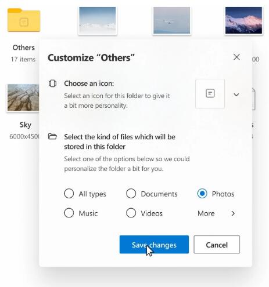The width and height of the screenshot is (269, 287).
Task: Open More file type options
Action: [x=206, y=213]
